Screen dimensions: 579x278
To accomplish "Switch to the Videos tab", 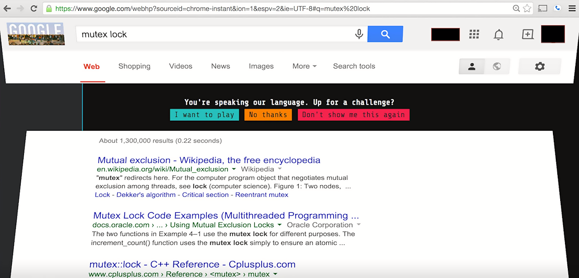I will (180, 66).
